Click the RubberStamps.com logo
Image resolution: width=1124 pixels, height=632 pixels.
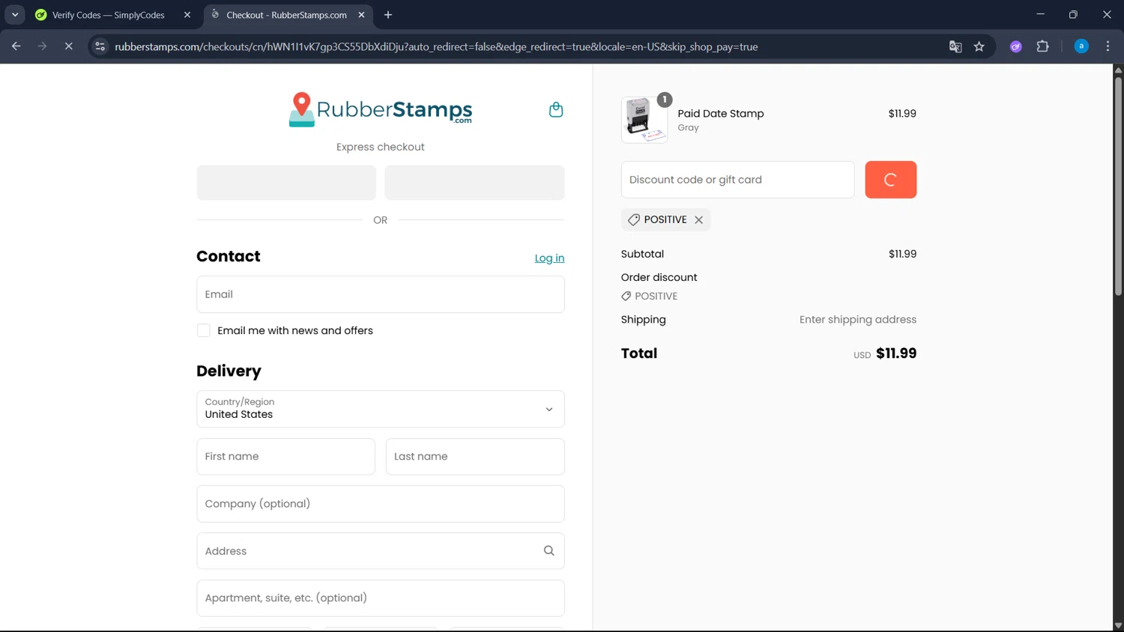point(381,109)
